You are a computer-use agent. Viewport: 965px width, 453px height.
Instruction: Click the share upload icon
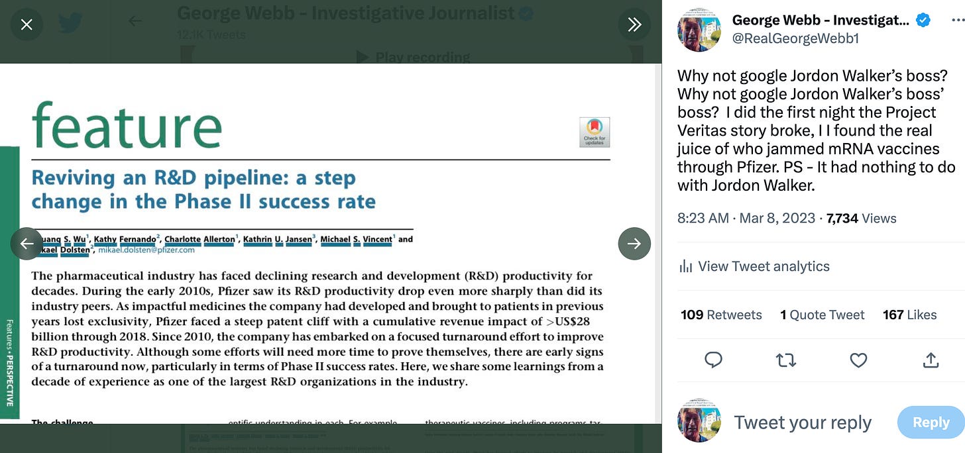point(931,360)
